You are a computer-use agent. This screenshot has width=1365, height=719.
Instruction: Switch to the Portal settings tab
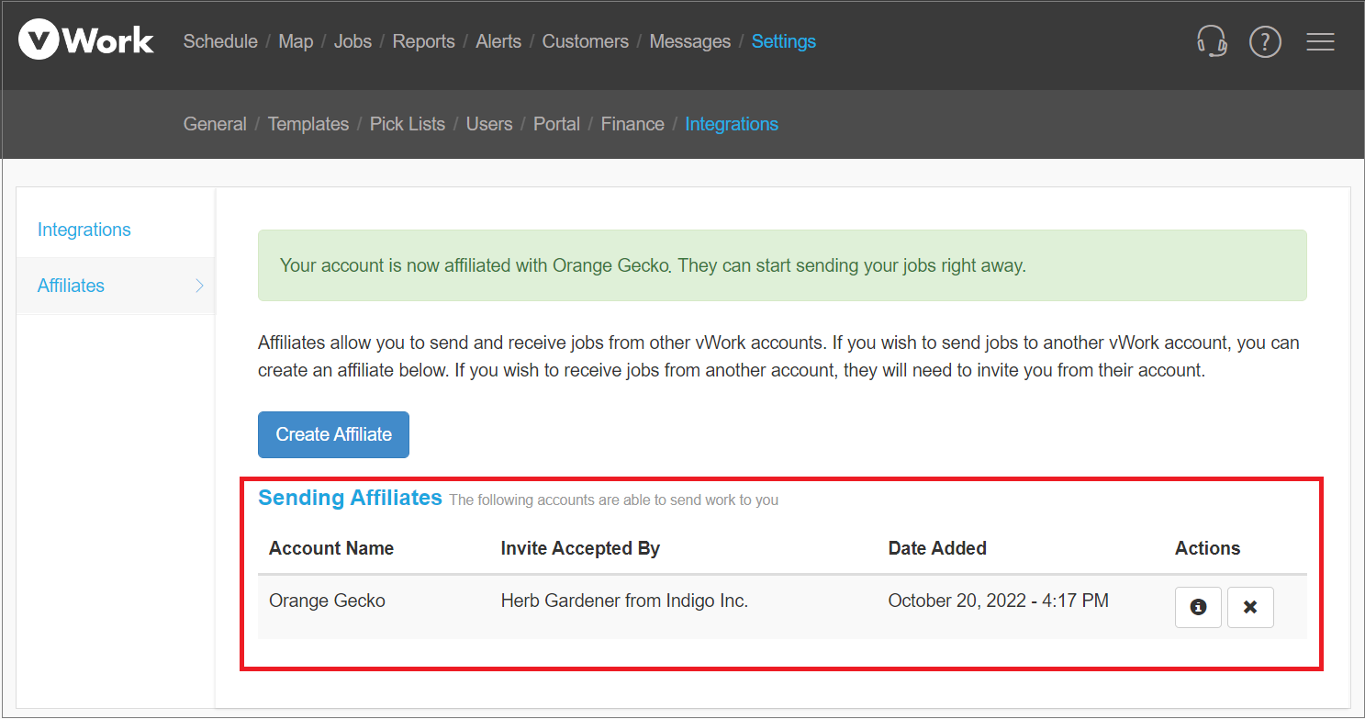556,124
